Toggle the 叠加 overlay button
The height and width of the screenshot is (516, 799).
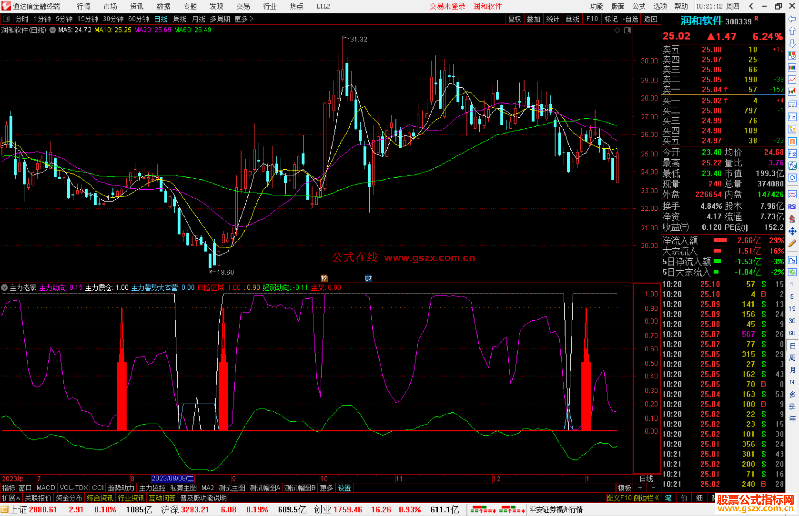pos(533,19)
